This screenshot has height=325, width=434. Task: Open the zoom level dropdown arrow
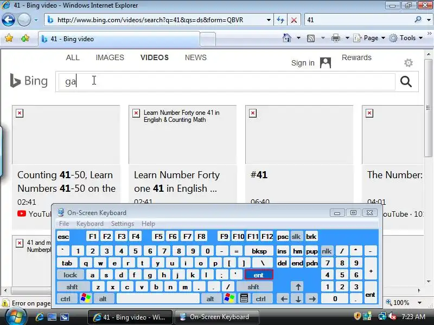pyautogui.click(x=419, y=303)
